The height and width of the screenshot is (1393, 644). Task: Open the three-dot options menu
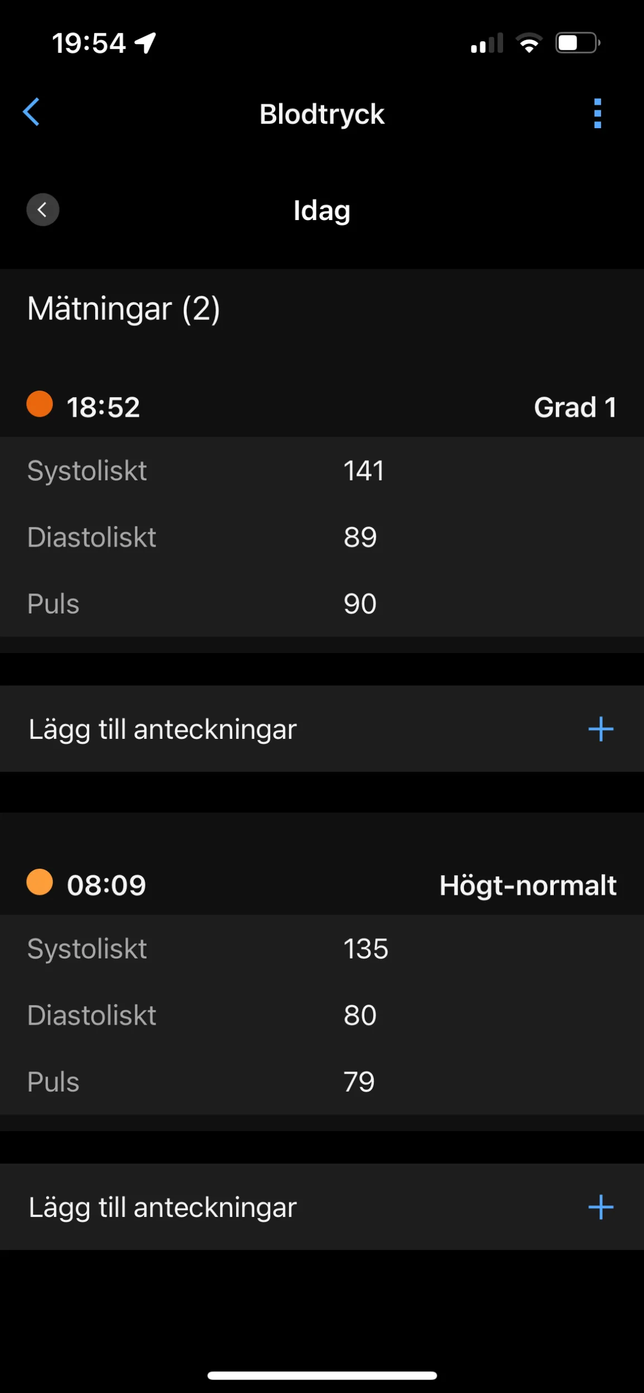(x=598, y=114)
